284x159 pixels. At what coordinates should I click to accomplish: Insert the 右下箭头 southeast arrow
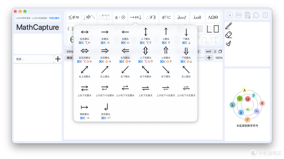click(166, 70)
